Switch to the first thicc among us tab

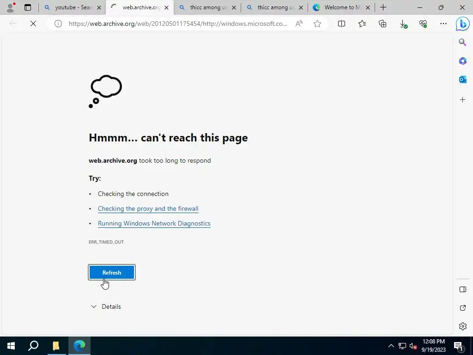(x=207, y=7)
